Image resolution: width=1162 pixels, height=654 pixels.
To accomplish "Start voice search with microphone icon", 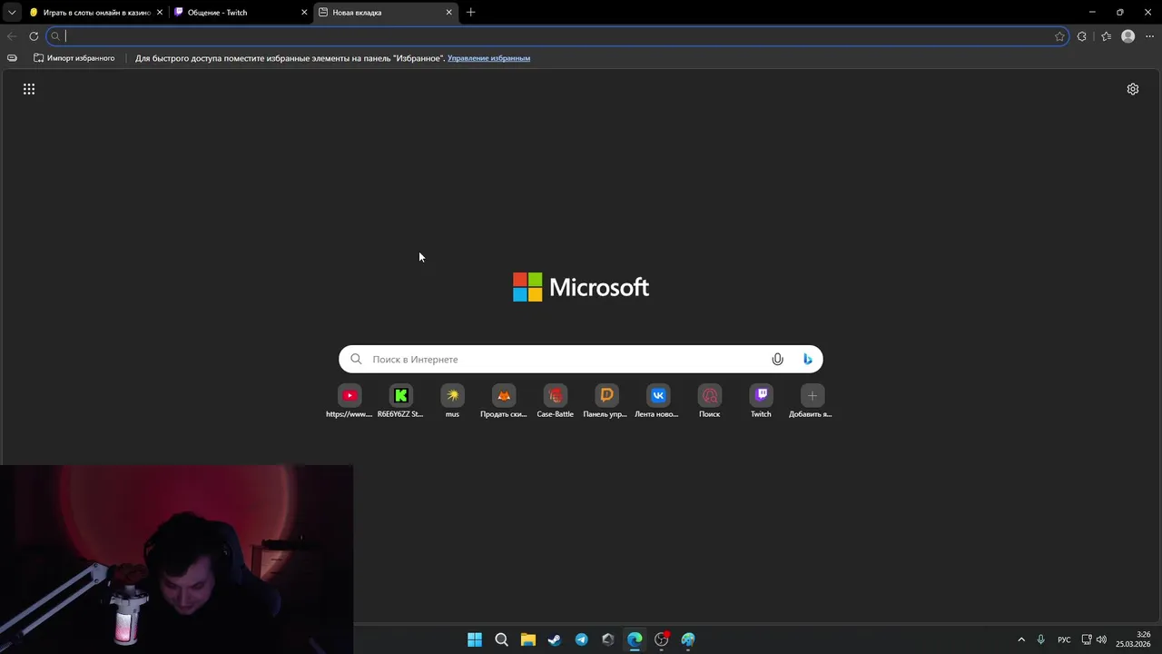I will pos(777,359).
